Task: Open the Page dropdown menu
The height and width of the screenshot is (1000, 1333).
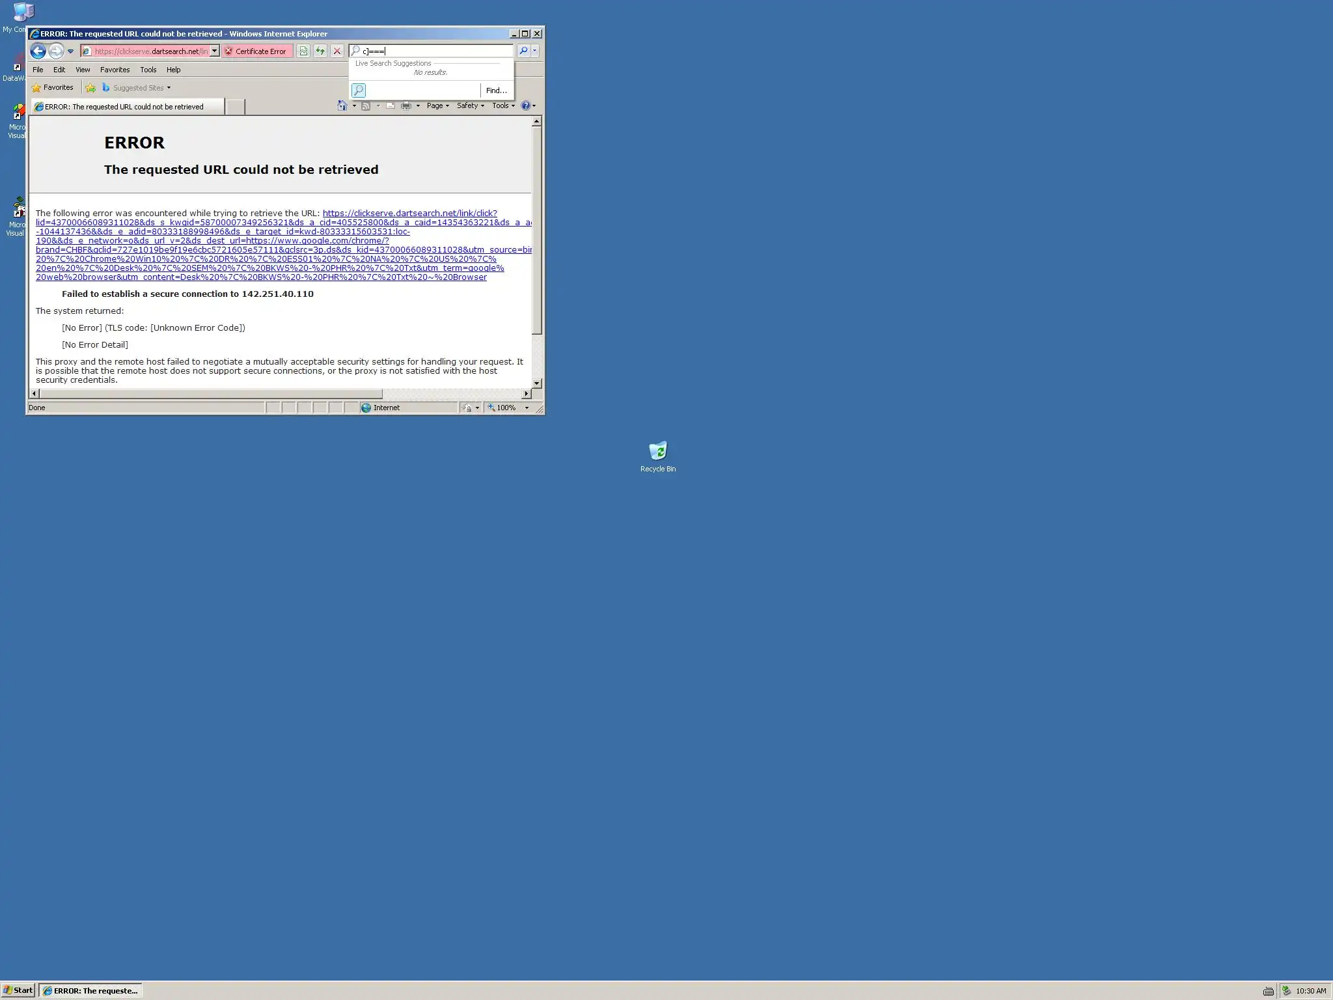Action: click(x=437, y=105)
